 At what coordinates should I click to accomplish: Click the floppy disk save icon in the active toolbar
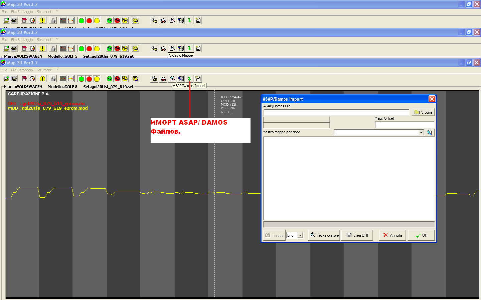14,79
